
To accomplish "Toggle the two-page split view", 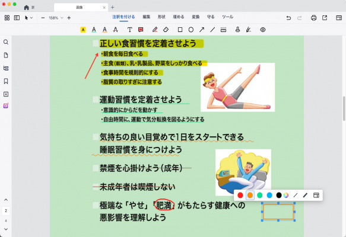I will [17, 18].
